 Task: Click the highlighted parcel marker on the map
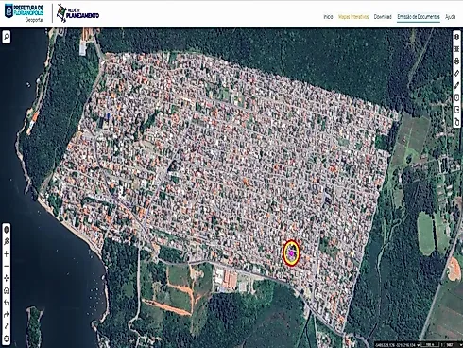pos(291,252)
